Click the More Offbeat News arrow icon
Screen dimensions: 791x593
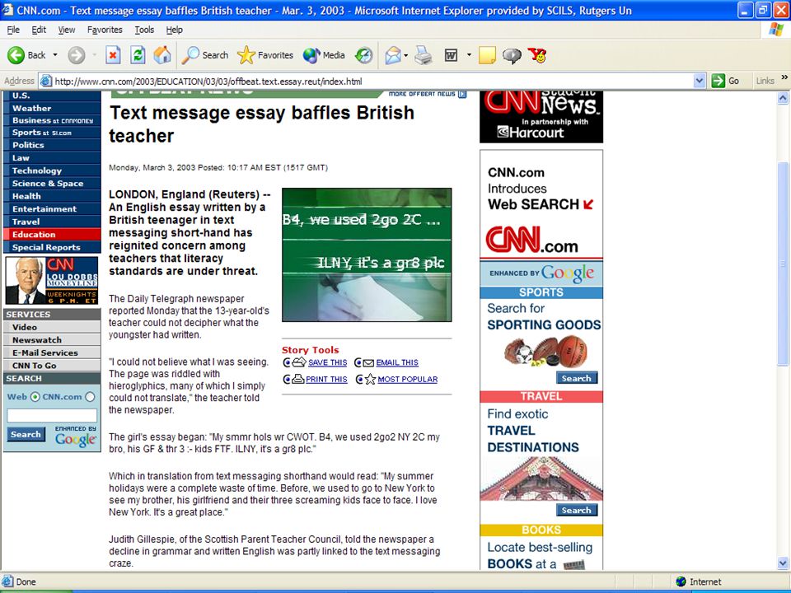(x=462, y=94)
